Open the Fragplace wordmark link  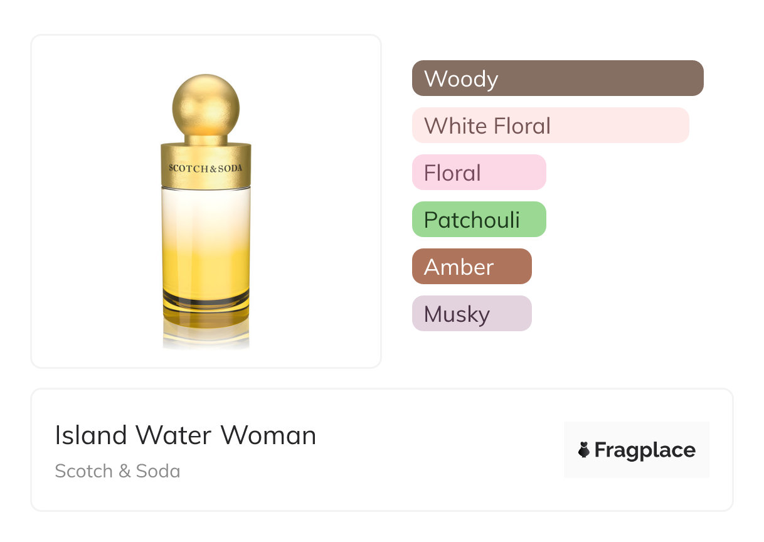pos(645,450)
